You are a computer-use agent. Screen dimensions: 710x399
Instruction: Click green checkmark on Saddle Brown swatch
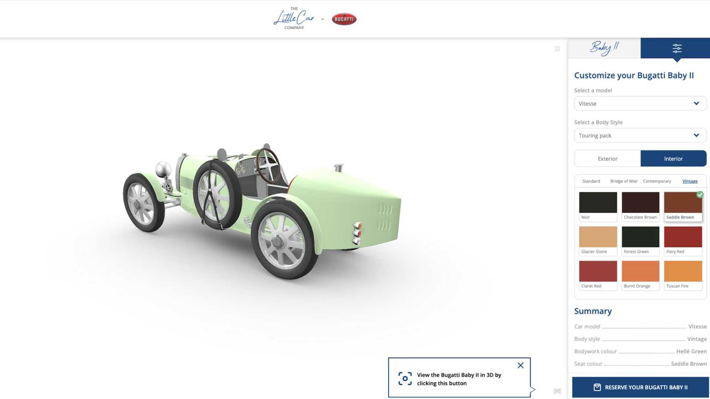pos(700,195)
